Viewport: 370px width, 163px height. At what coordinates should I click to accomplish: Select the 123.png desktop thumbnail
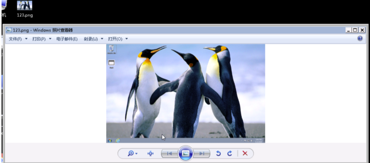(24, 5)
